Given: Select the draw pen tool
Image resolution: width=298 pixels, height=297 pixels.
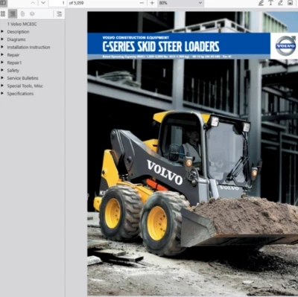Looking at the screenshot, I should pyautogui.click(x=280, y=3).
